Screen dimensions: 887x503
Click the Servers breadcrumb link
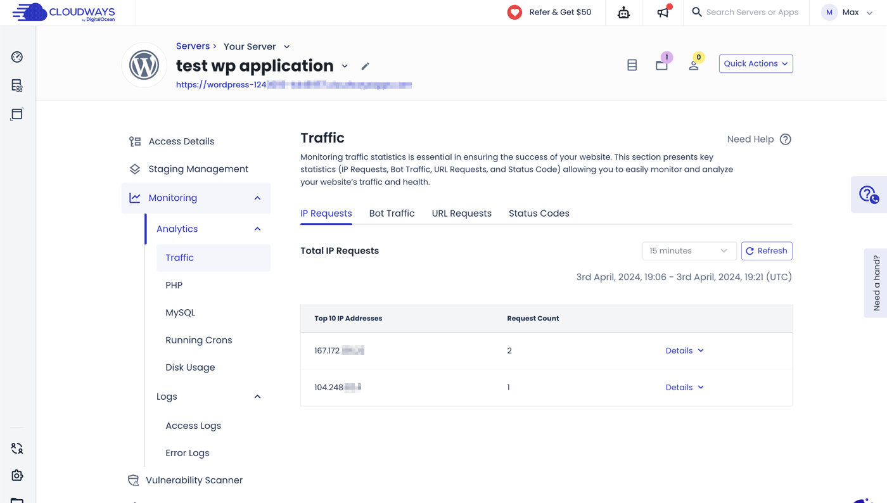(x=193, y=46)
